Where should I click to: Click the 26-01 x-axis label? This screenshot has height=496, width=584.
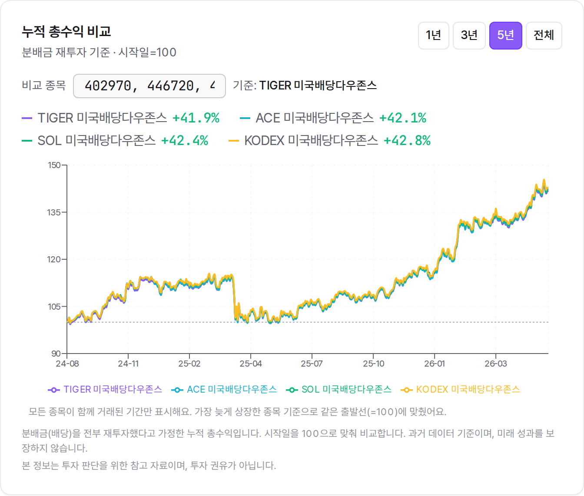(435, 364)
